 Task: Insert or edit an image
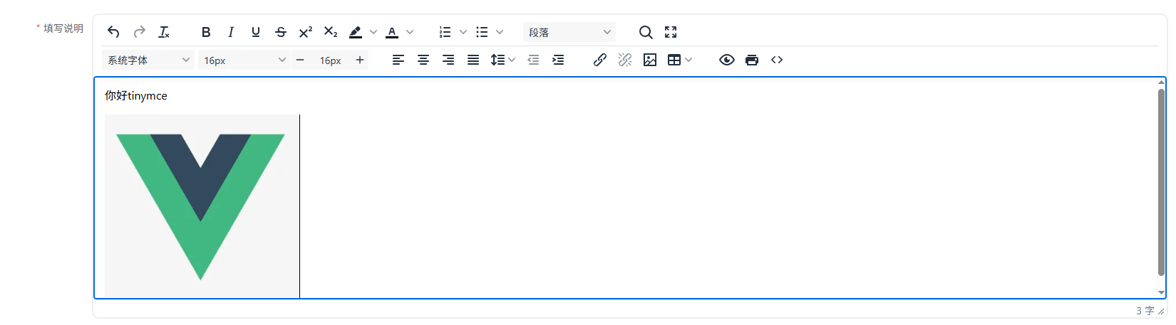(650, 60)
